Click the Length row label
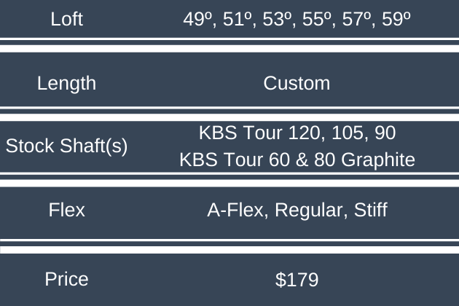The image size is (459, 306). [67, 83]
